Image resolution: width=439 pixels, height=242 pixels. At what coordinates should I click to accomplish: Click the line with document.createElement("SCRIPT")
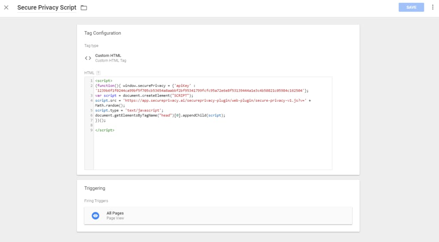click(x=144, y=95)
